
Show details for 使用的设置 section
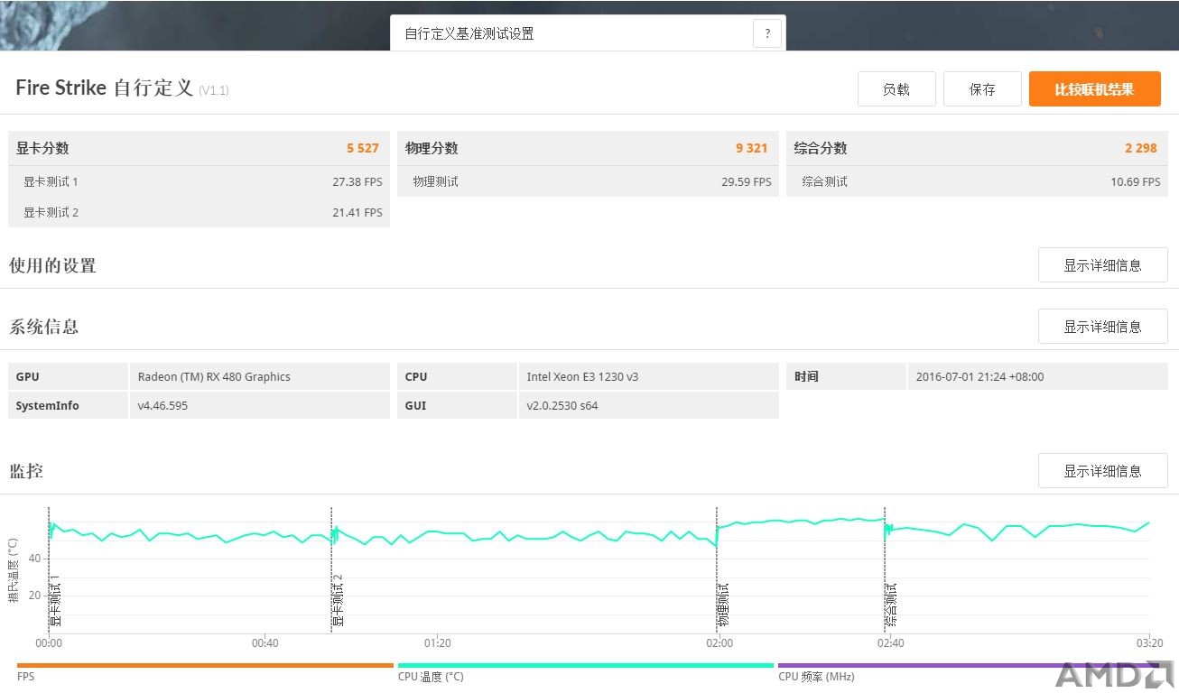point(1102,265)
